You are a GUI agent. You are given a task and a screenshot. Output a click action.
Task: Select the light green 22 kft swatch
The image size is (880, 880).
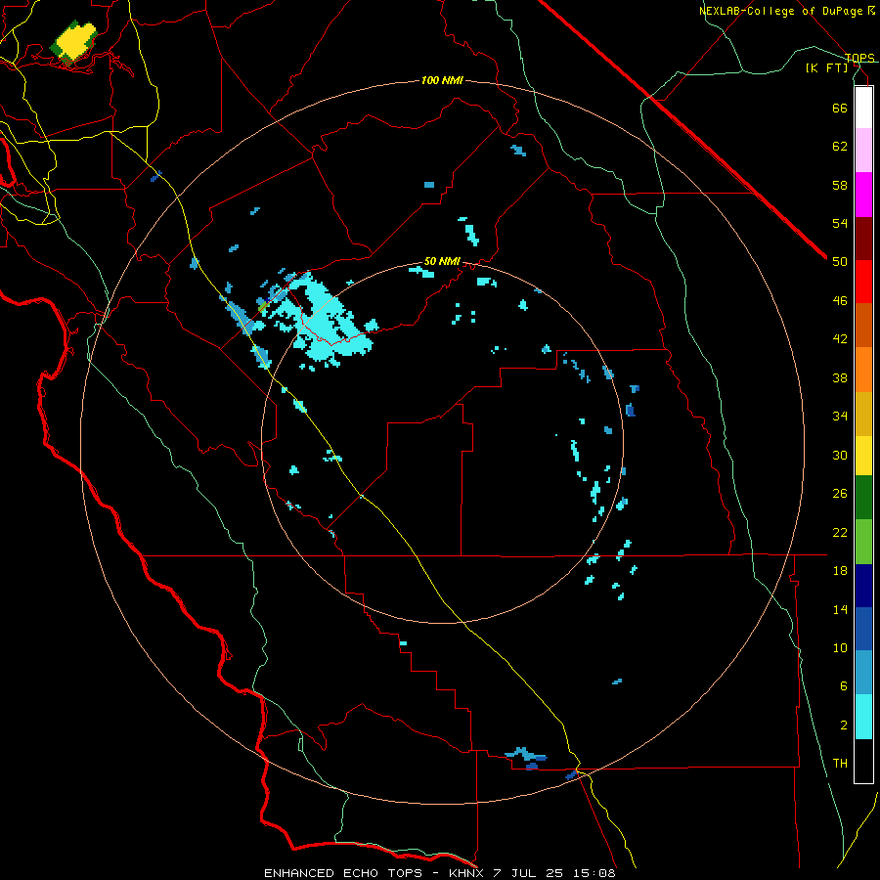tap(863, 542)
